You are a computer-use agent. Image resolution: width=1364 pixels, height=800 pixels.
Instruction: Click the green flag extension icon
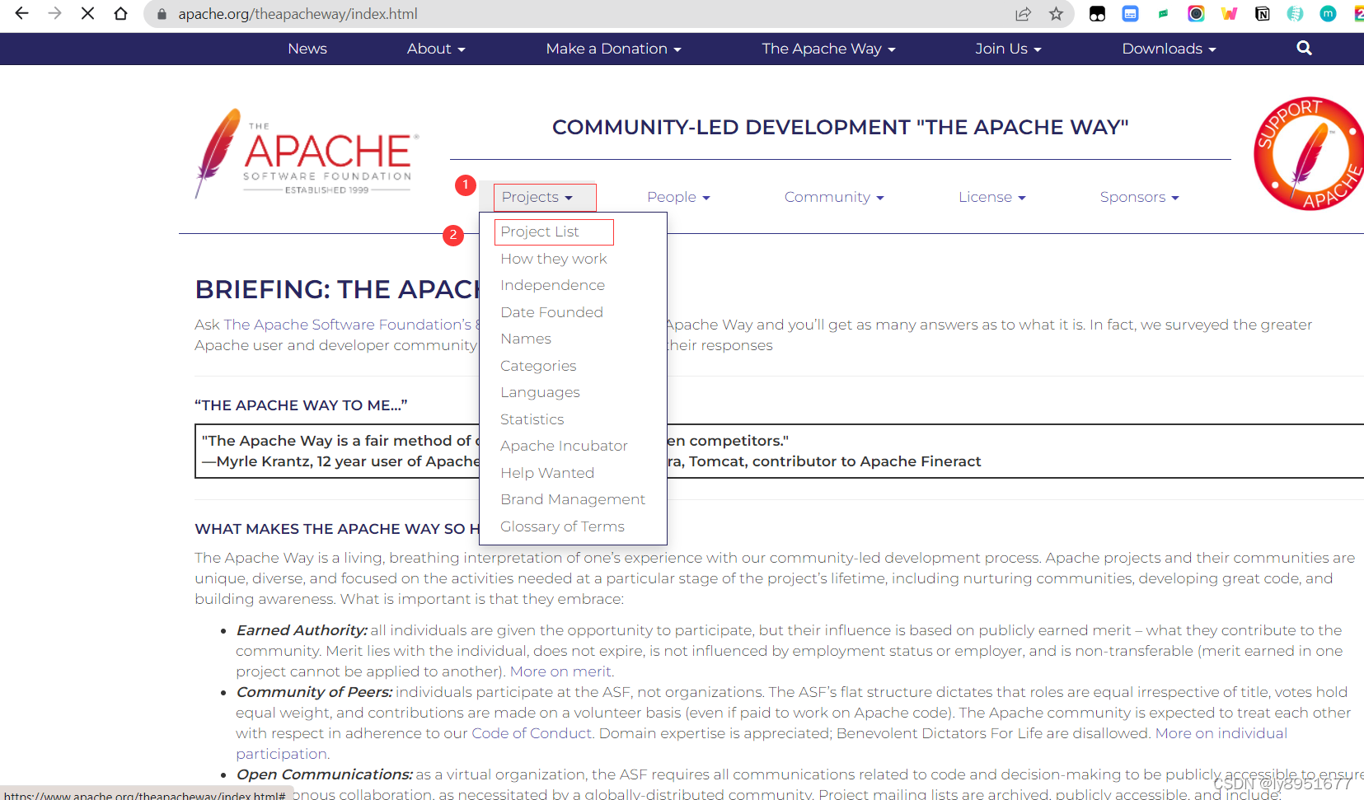[x=1163, y=13]
